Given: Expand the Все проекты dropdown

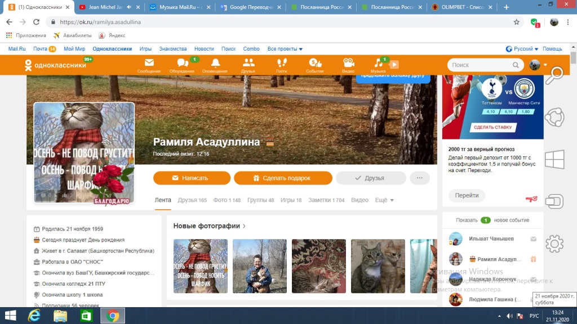Looking at the screenshot, I should click(x=285, y=49).
